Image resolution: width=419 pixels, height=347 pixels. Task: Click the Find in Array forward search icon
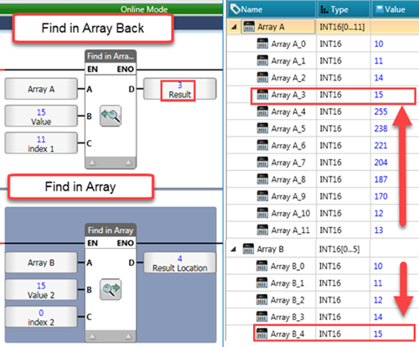pyautogui.click(x=111, y=289)
